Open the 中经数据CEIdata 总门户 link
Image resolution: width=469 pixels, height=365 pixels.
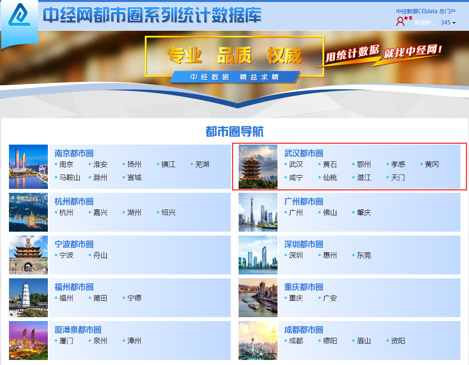[x=425, y=11]
